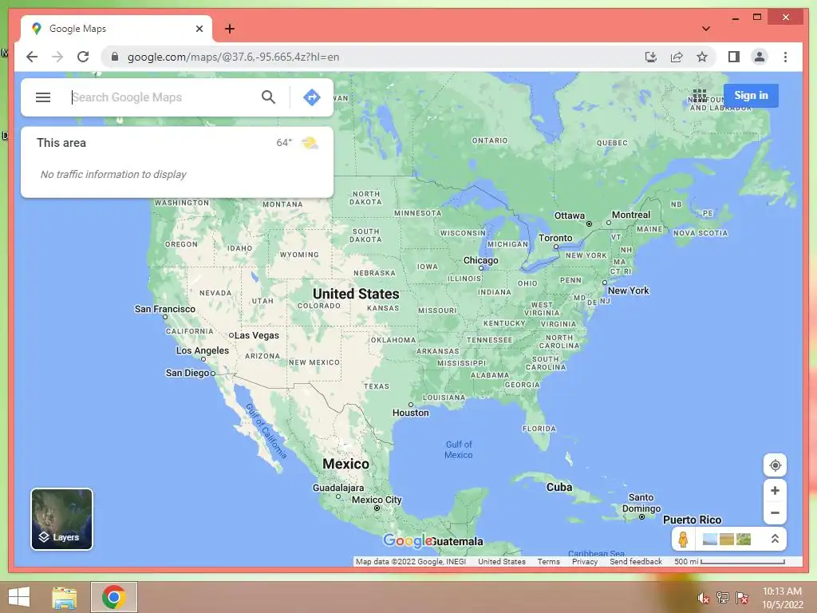This screenshot has width=817, height=613.
Task: Click the Mexico country label on map
Action: click(x=345, y=464)
